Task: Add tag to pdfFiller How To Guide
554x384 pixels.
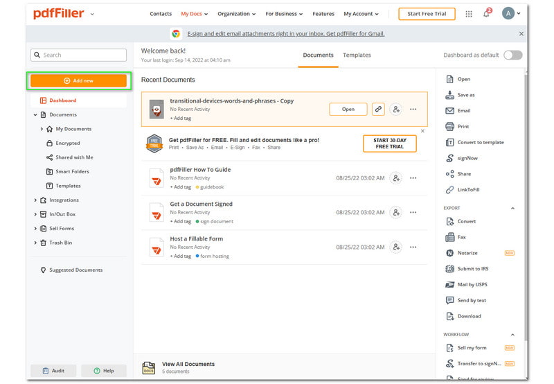Action: 181,186
